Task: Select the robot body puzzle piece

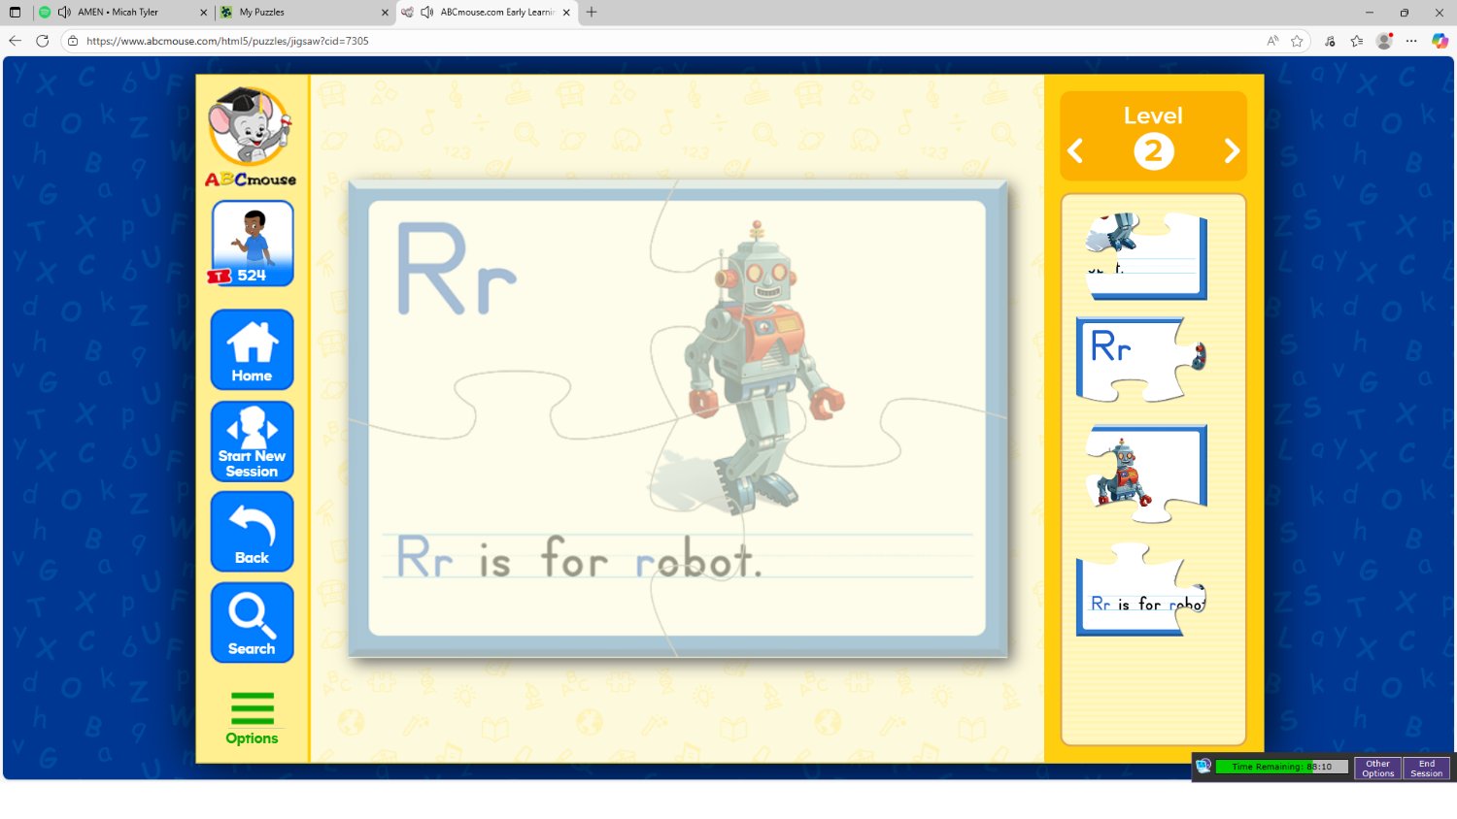Action: point(1146,474)
